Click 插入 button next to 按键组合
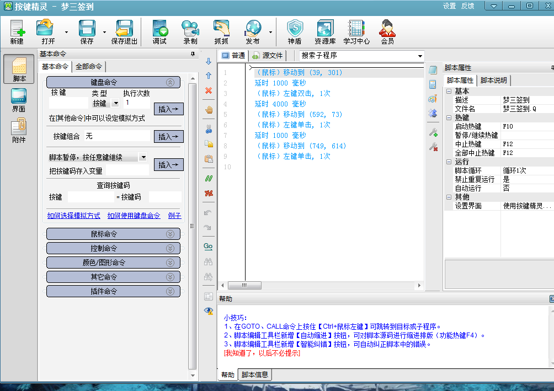This screenshot has width=554, height=391. (168, 136)
